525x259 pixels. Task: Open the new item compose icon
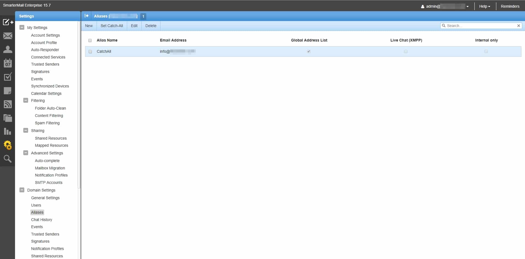pos(8,22)
